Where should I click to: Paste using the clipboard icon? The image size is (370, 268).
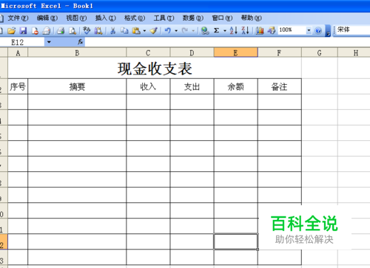point(136,30)
